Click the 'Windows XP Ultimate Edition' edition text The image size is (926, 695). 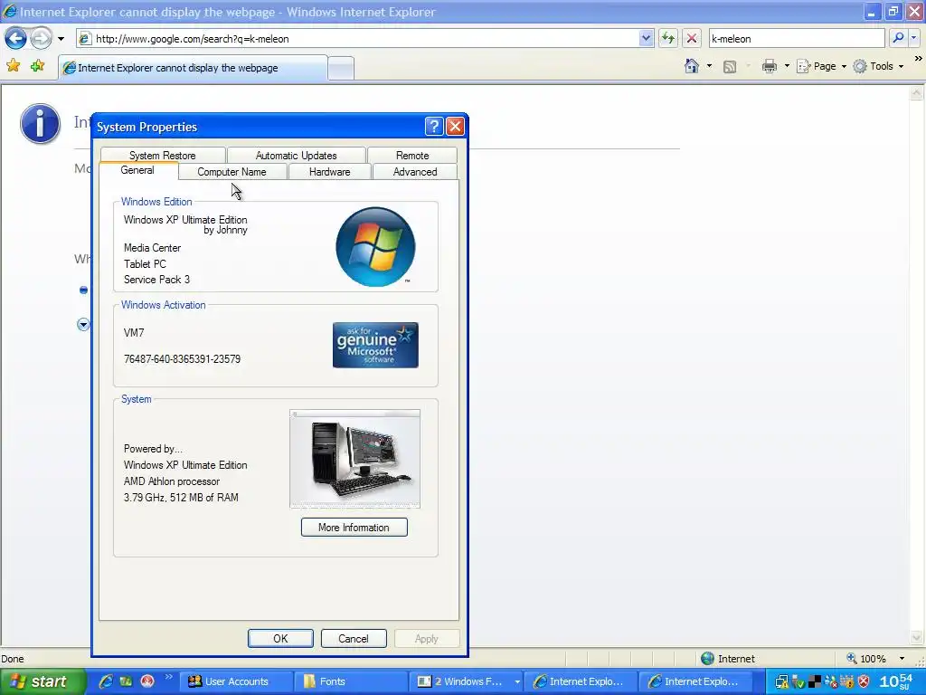pos(185,220)
